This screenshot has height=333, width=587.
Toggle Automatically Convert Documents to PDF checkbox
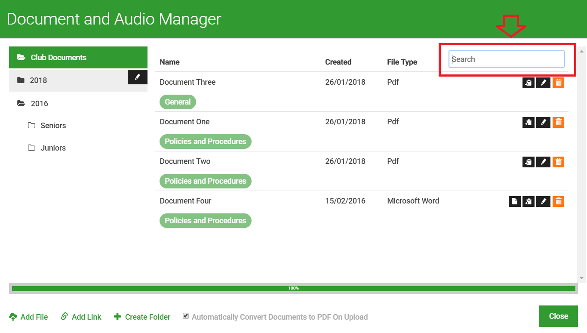186,316
